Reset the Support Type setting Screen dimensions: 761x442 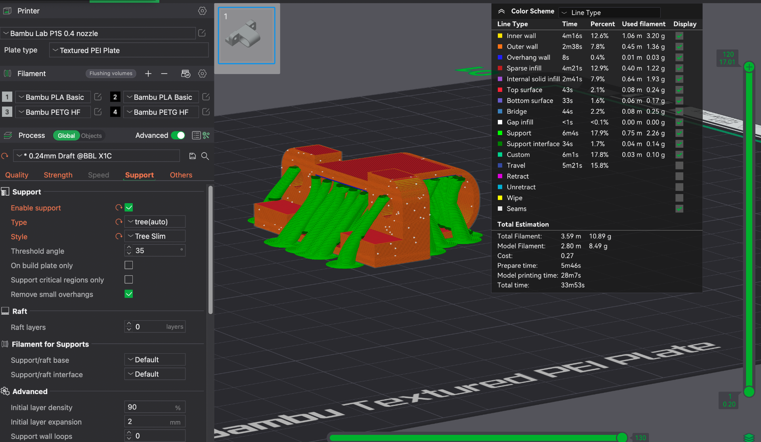pos(119,222)
